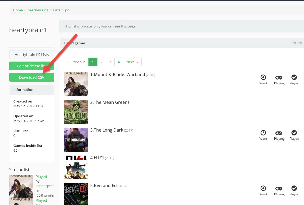Open The Mean Greens cover thumbnail
The height and width of the screenshot is (205, 304).
(x=76, y=112)
